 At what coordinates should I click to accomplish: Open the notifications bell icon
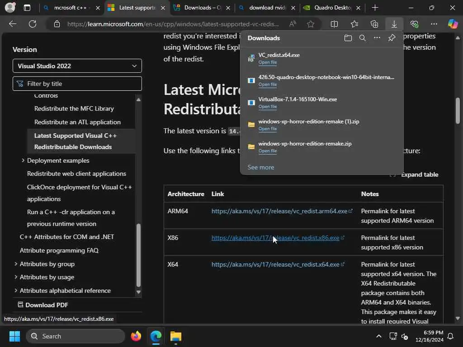(450, 336)
